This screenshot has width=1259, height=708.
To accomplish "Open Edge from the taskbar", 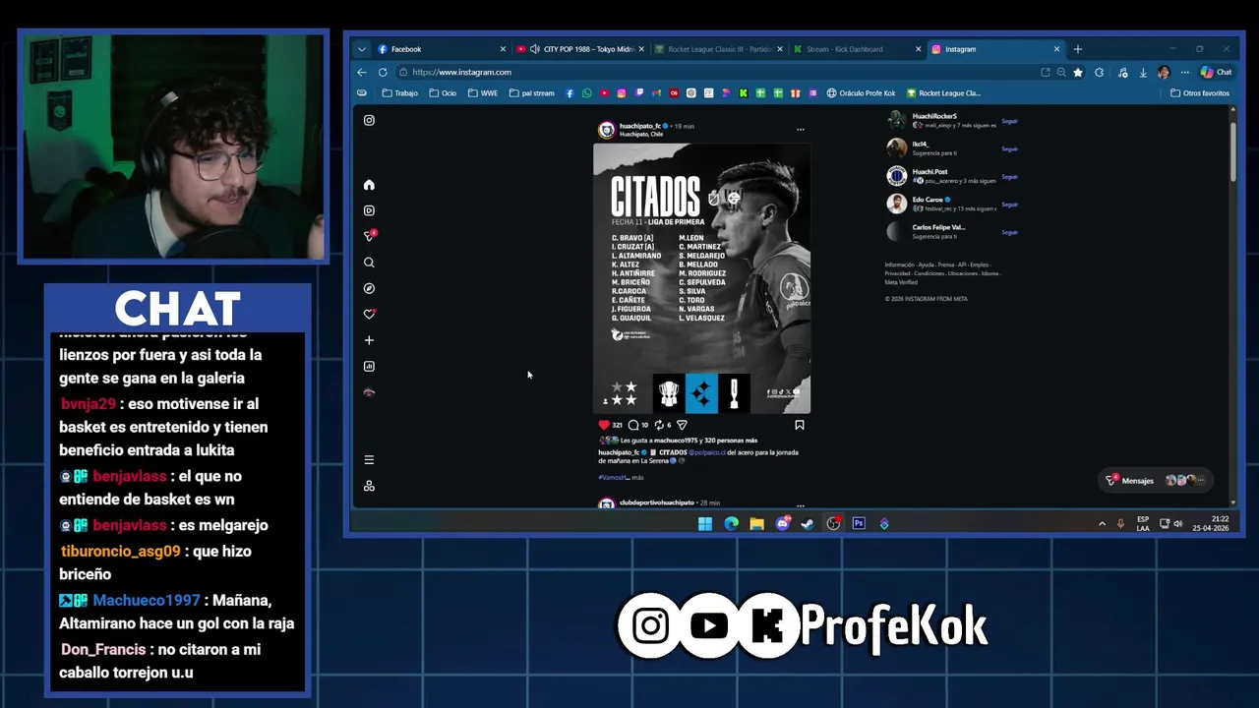I will tap(731, 523).
